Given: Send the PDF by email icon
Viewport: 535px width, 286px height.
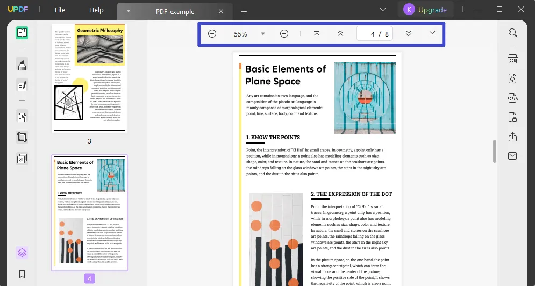Looking at the screenshot, I should (x=512, y=156).
